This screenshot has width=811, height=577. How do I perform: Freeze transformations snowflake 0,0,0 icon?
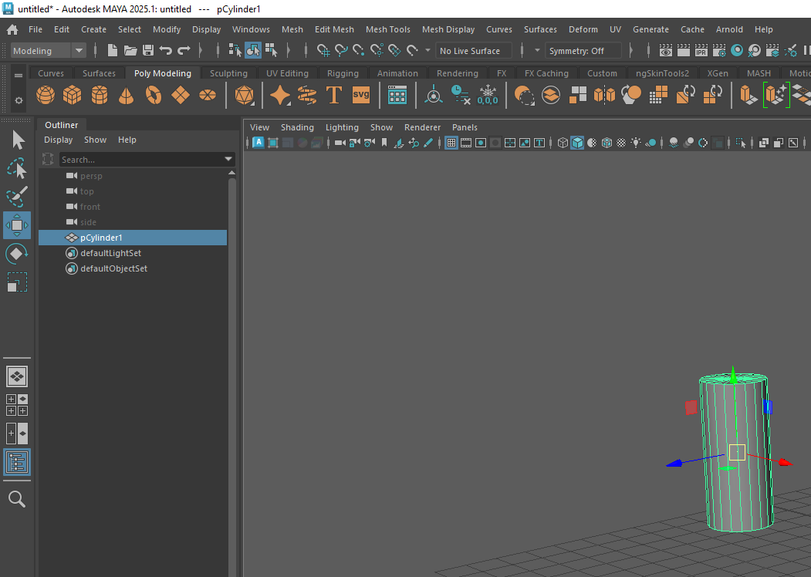coord(487,95)
